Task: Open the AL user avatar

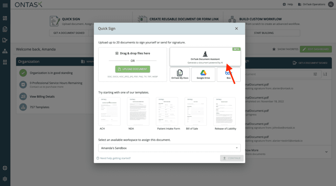Action: [331, 4]
